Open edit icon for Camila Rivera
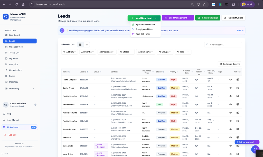This screenshot has width=263, height=157. tap(238, 88)
